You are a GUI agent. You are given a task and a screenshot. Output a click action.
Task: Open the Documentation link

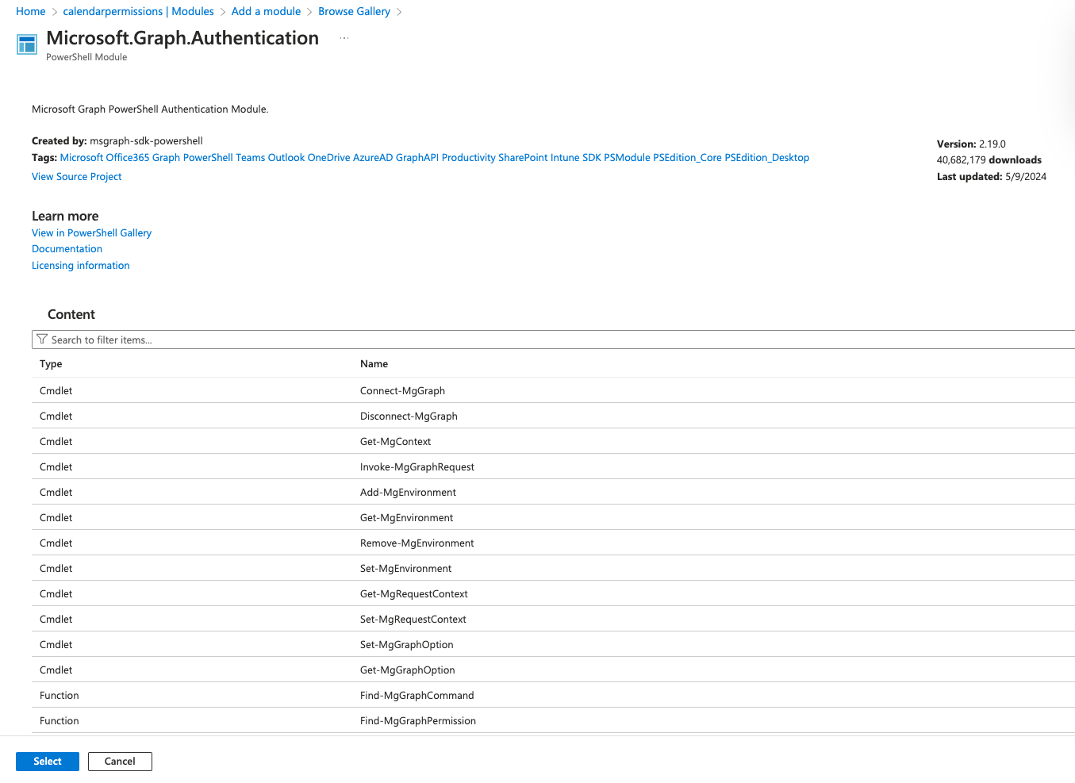coord(67,249)
